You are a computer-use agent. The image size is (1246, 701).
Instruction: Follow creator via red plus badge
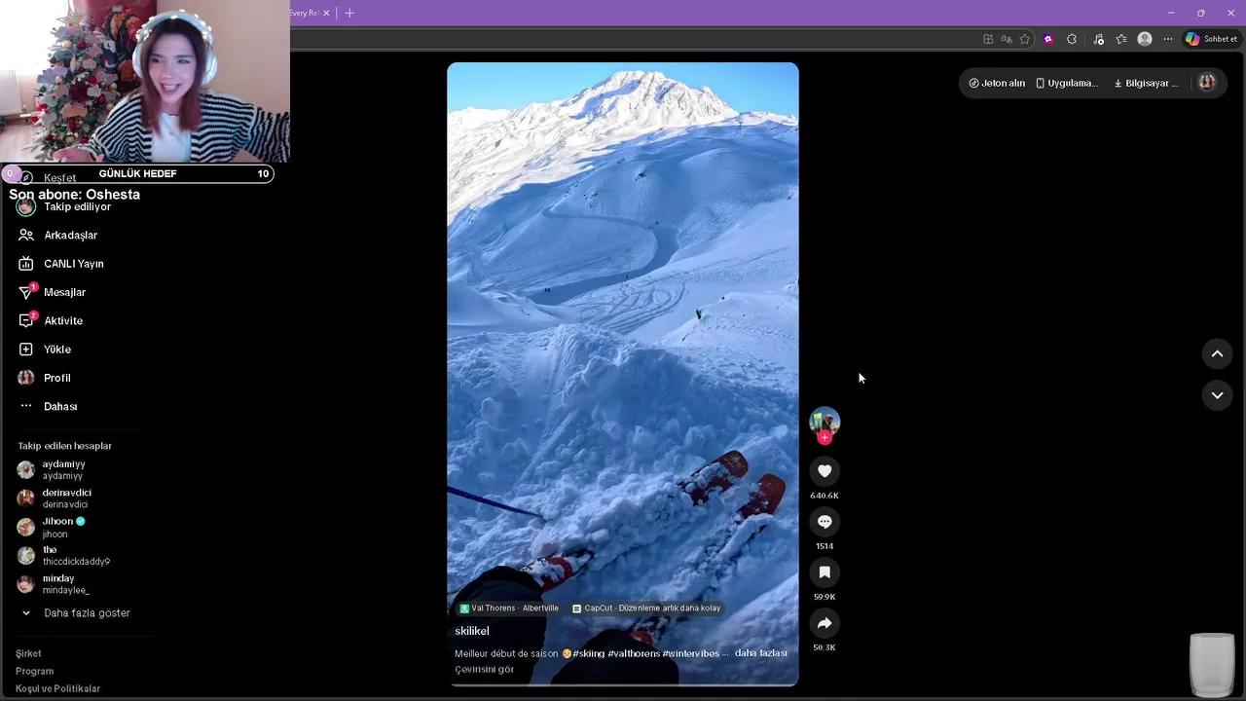tap(825, 438)
